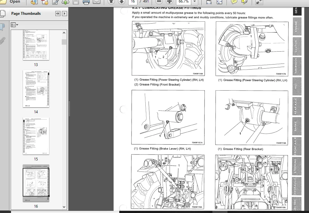
Task: Click figure 704W118A rear bracket diagram
Action: tap(252, 118)
